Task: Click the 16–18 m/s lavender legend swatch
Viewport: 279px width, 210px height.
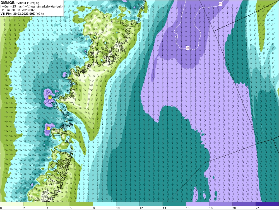Action: click(198, 204)
